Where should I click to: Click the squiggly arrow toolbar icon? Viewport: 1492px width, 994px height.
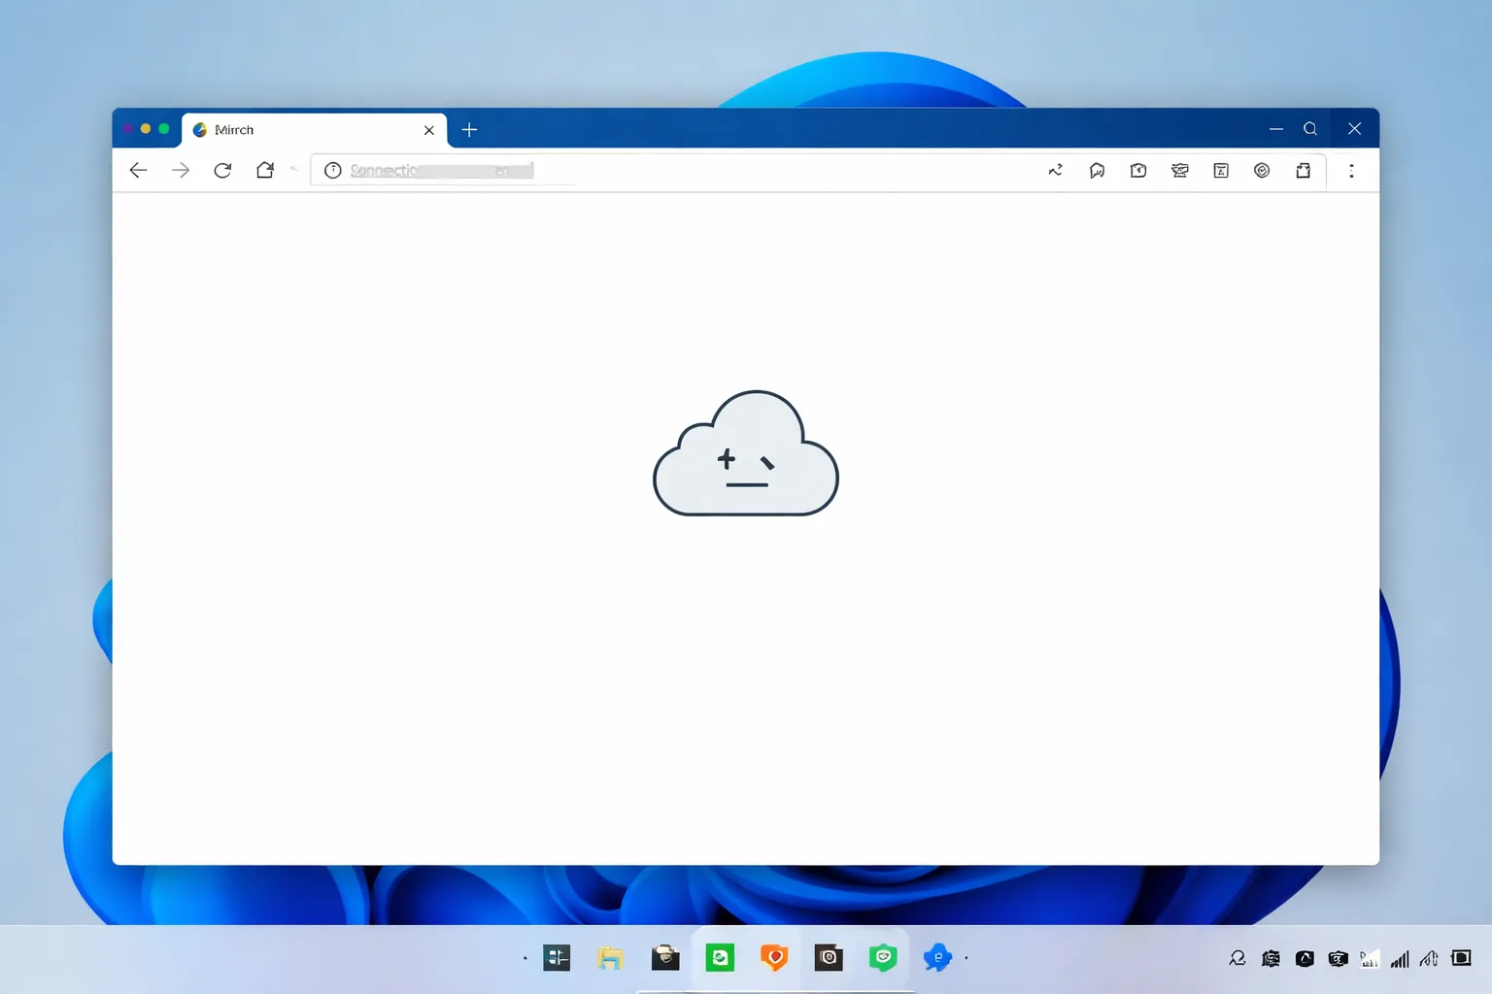pyautogui.click(x=1055, y=171)
